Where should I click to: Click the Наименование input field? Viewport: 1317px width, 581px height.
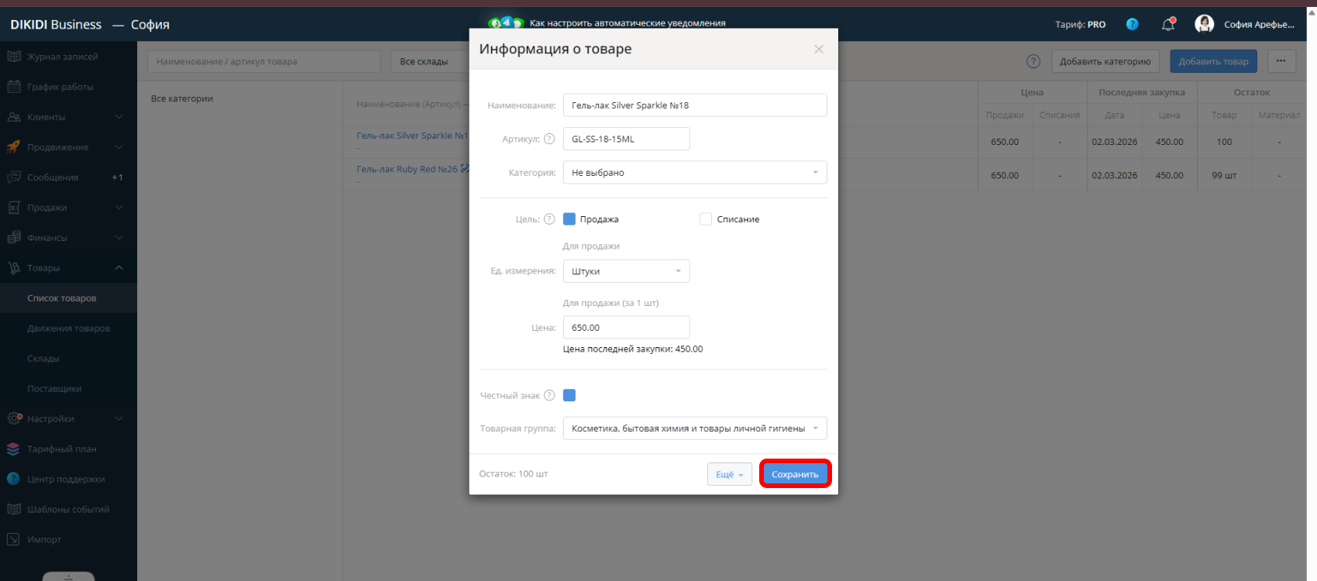coord(694,105)
